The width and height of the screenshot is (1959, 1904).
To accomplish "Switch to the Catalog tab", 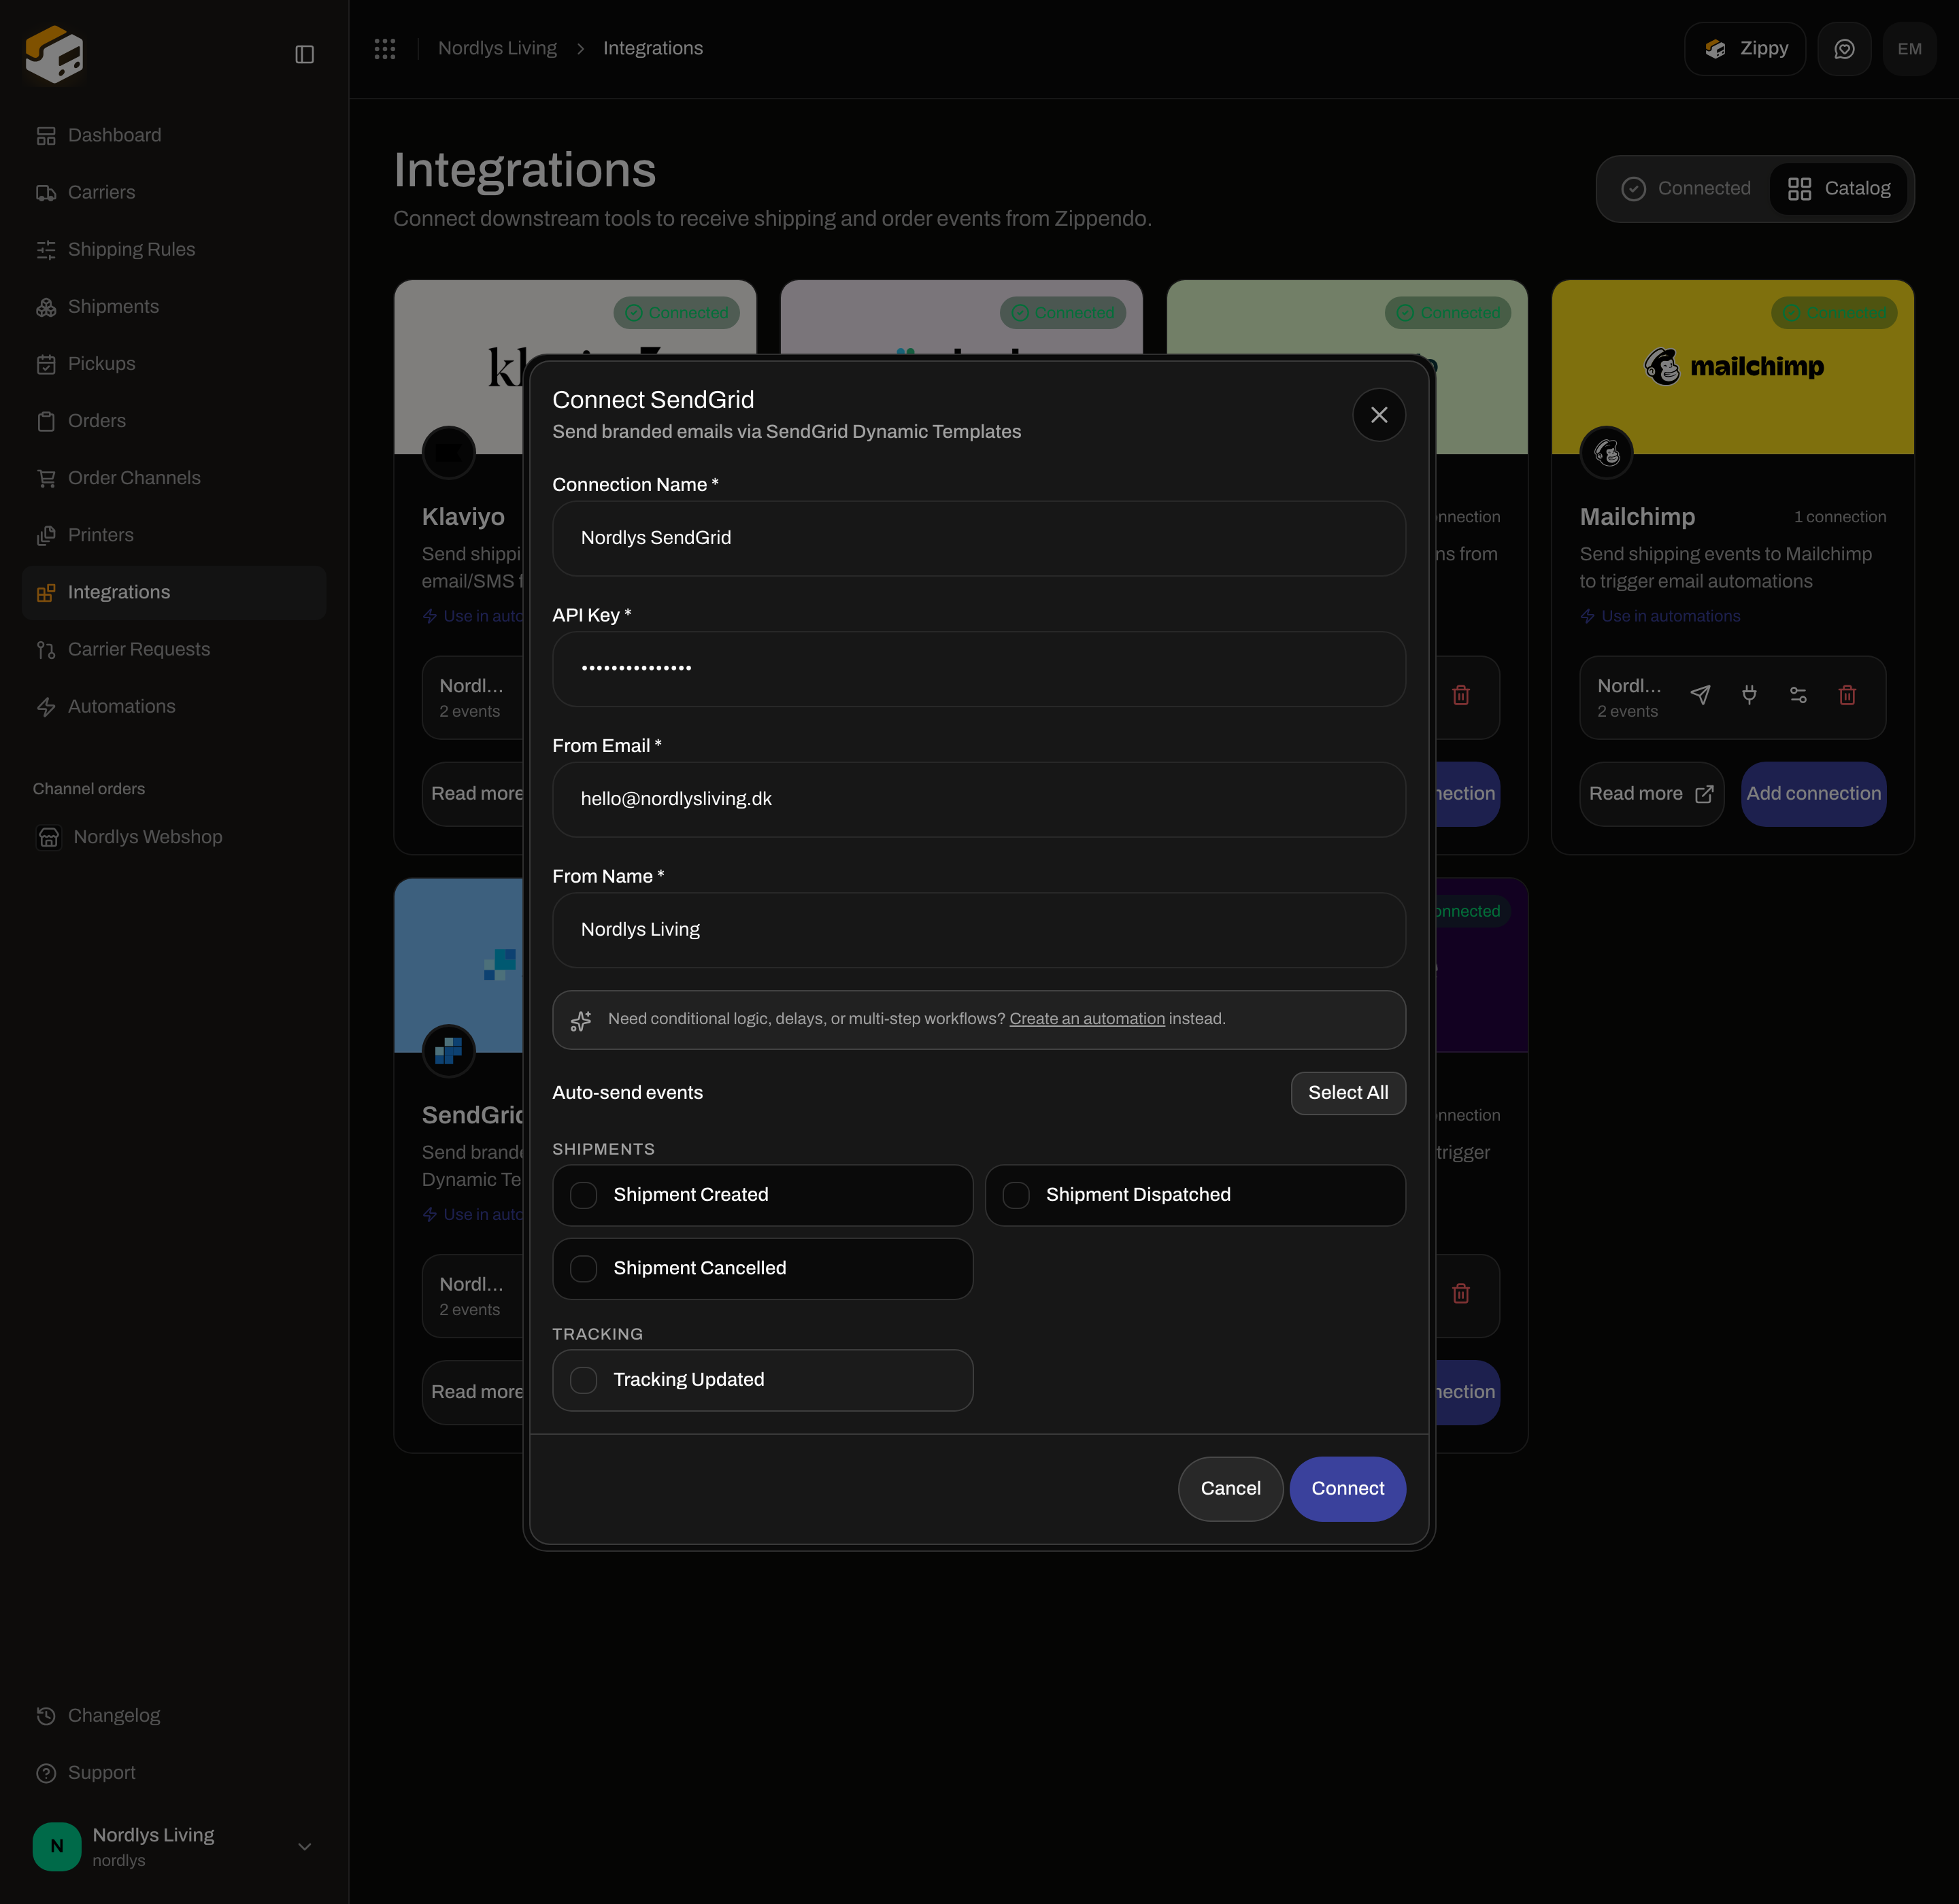I will click(1839, 189).
